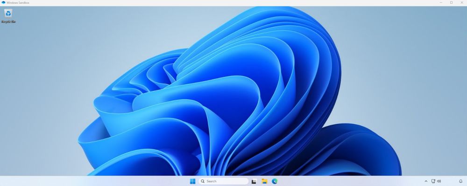This screenshot has height=186, width=467.
Task: Click into the taskbar Search box
Action: tap(223, 181)
